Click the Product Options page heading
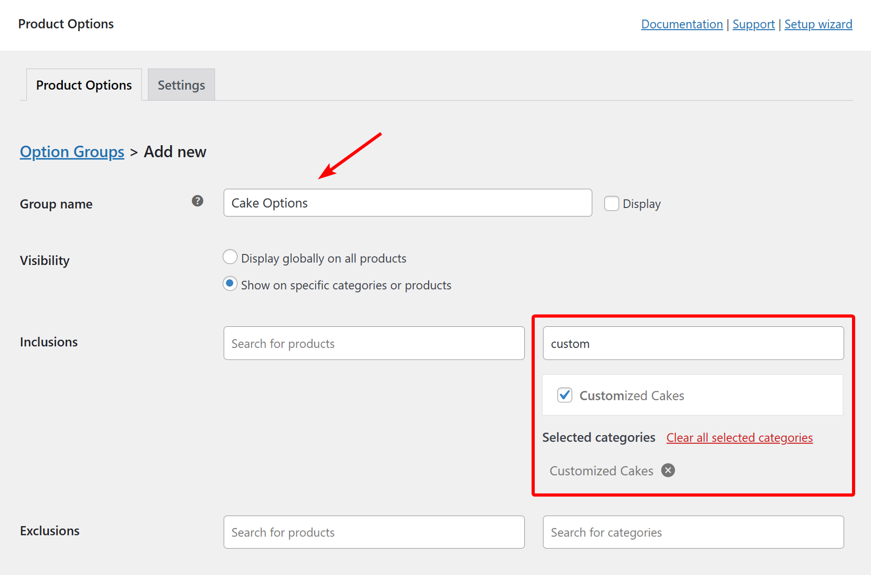This screenshot has width=871, height=575. pos(65,24)
